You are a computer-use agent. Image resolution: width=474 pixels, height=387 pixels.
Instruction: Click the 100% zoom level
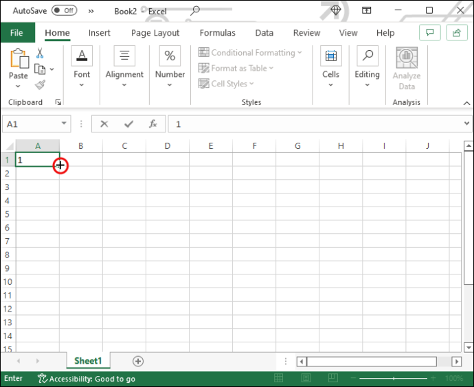[454, 378]
